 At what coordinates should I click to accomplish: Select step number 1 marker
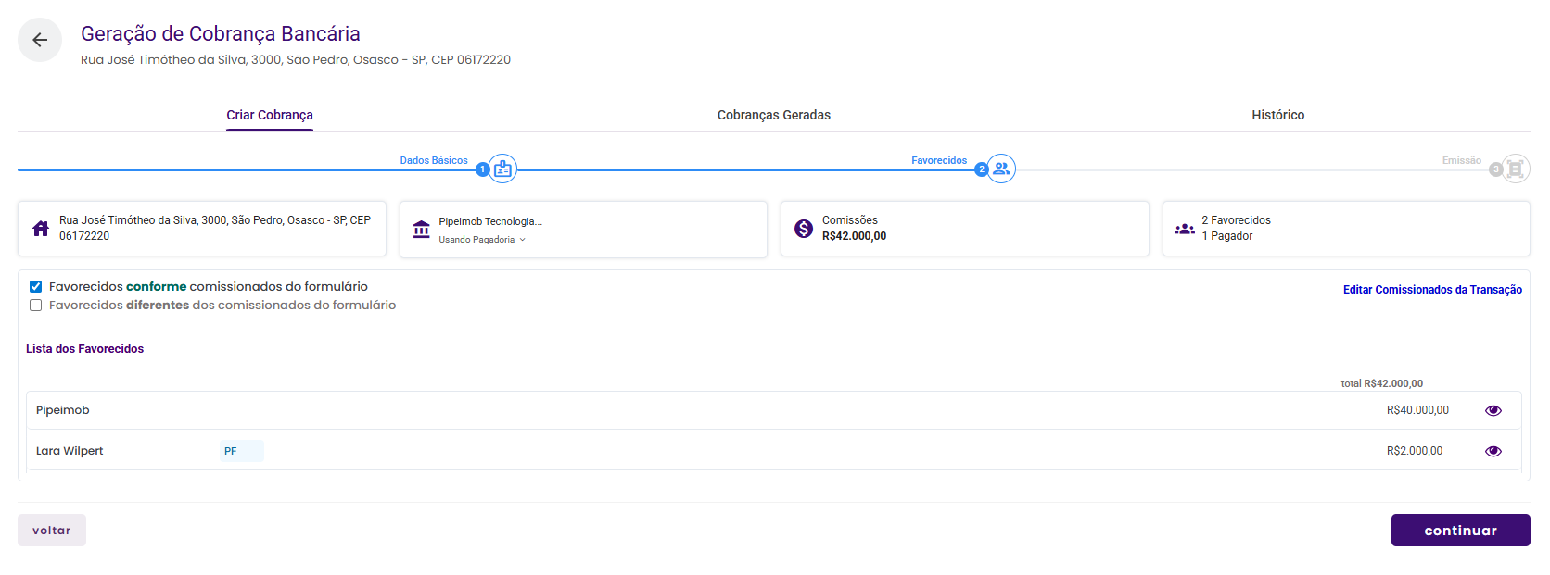click(x=482, y=169)
